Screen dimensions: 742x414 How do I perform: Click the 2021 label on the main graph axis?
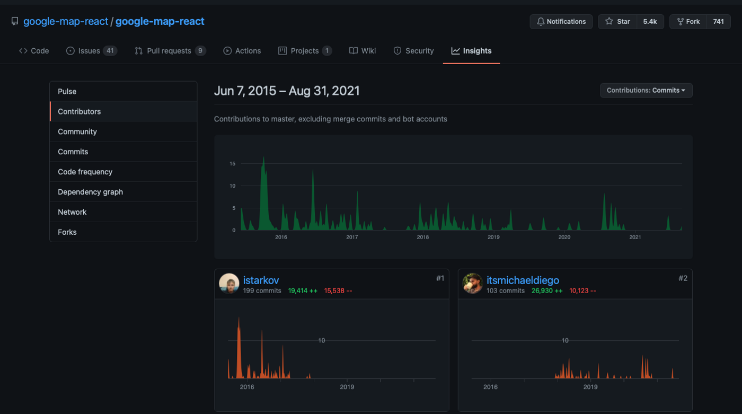pos(635,237)
